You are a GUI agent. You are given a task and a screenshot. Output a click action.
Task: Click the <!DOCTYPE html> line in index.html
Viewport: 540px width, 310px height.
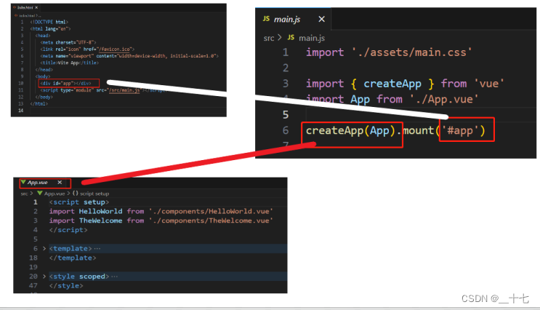(49, 22)
